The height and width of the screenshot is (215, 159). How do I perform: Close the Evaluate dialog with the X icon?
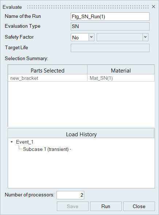tap(154, 7)
